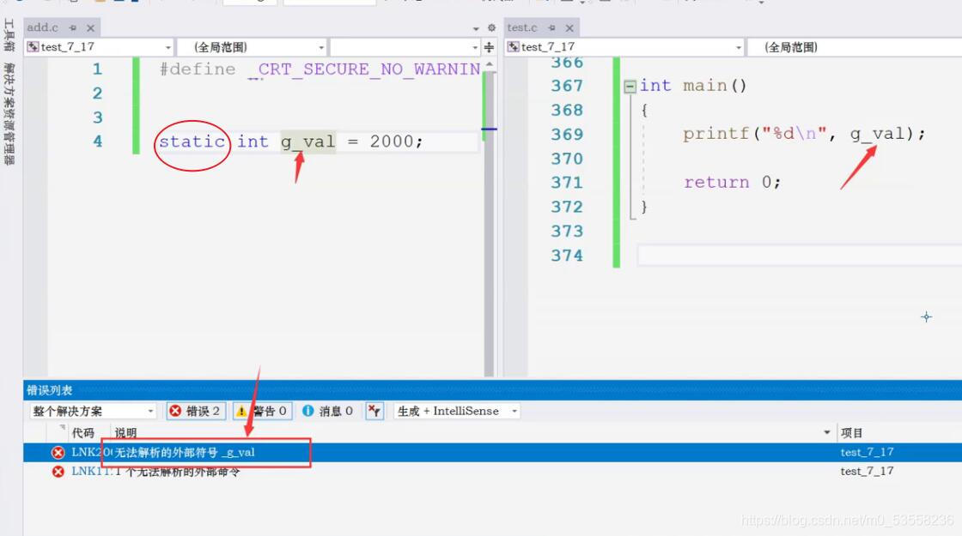
Task: Select the LNK2001 unresolved _g_val error row
Action: point(492,453)
